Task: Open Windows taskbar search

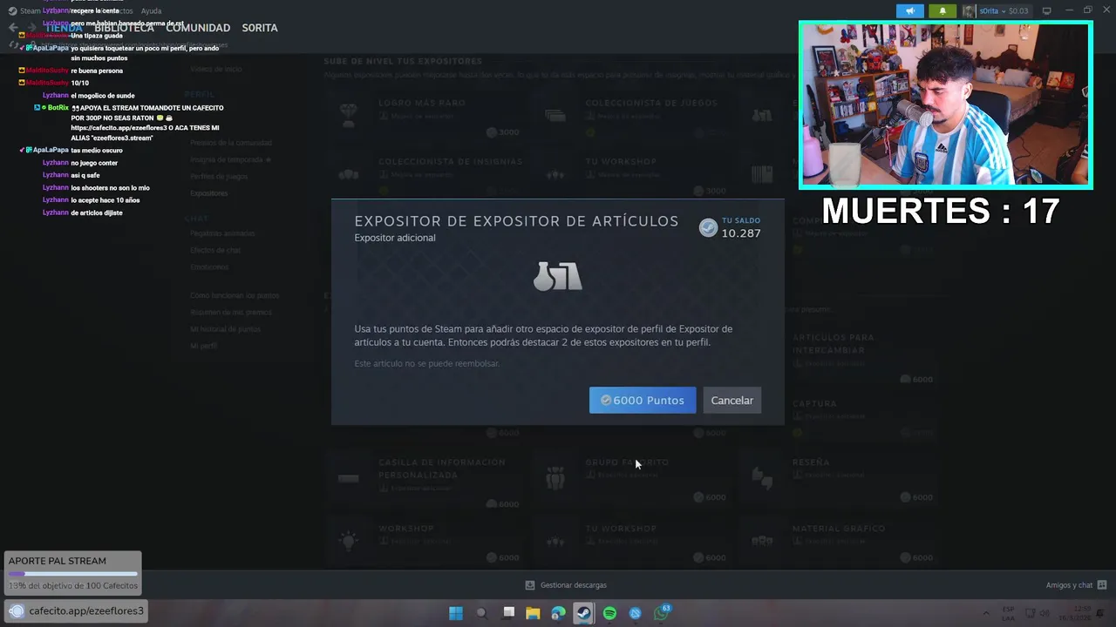Action: tap(481, 613)
